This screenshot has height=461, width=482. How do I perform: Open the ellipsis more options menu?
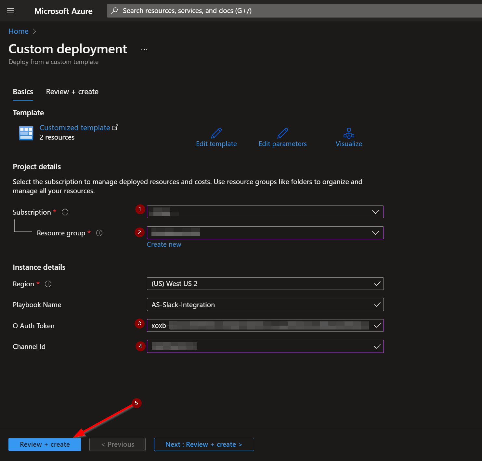pos(144,49)
